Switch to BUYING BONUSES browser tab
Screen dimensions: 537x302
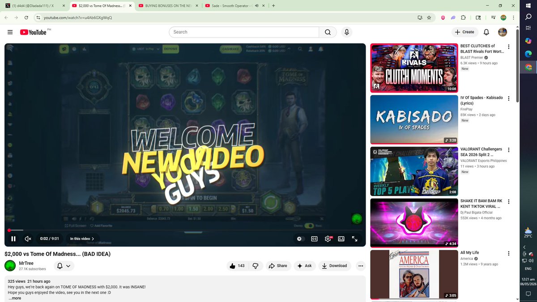tap(167, 6)
